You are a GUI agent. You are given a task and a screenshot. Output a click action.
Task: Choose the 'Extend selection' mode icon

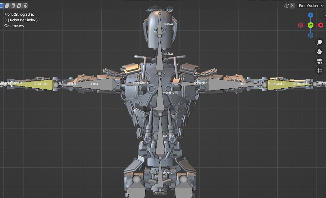(x=7, y=6)
